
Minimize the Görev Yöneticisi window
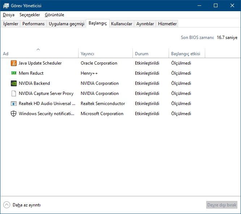[x=199, y=5]
